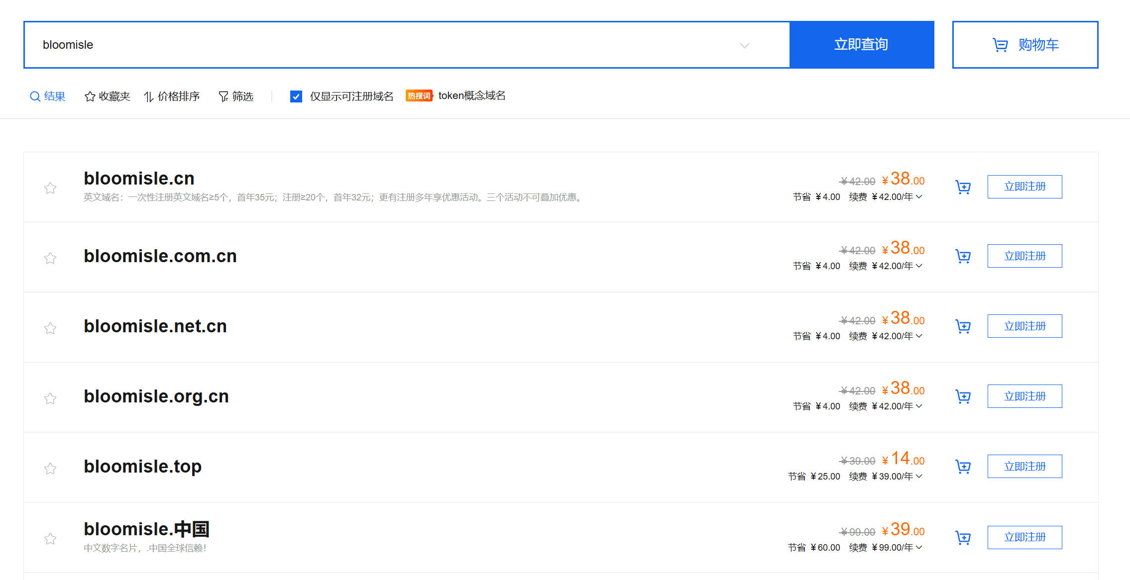
Task: Expand renewal price dropdown for bloomisle.top
Action: (x=919, y=476)
